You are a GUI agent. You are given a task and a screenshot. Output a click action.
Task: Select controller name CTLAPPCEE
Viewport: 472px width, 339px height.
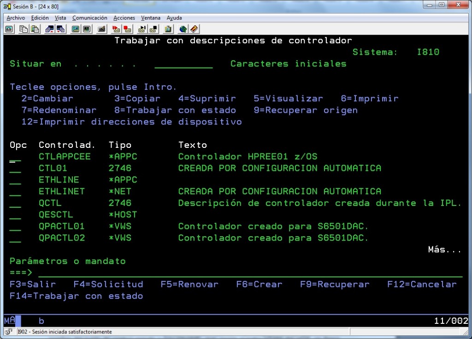[65, 157]
